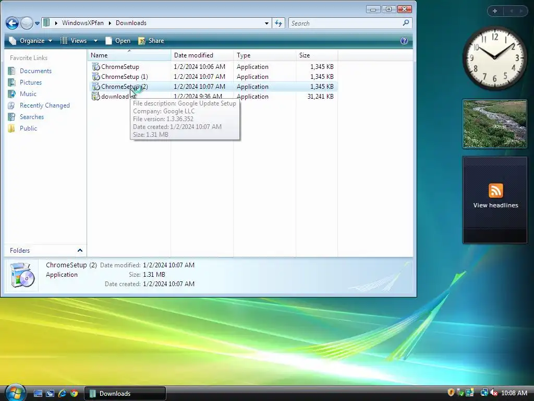
Task: Click the Show Desktop quick launch icon
Action: [x=38, y=394]
